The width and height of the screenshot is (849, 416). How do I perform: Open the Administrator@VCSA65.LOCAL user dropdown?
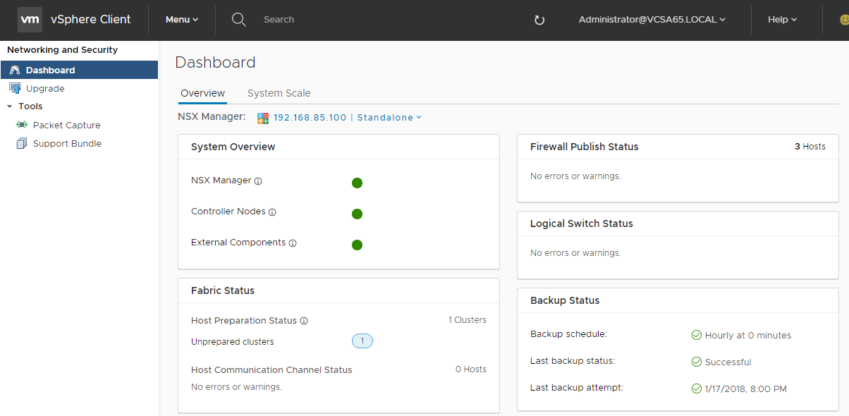pos(652,20)
